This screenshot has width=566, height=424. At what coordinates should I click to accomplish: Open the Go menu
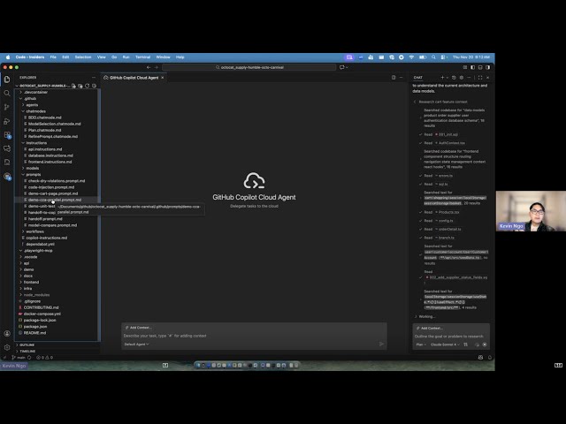point(114,57)
